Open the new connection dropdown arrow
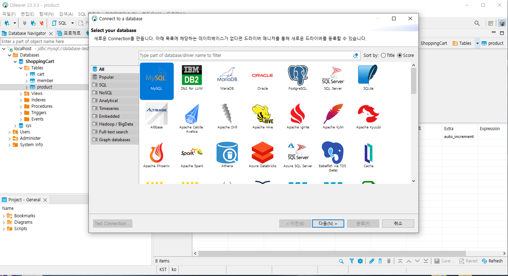 pyautogui.click(x=15, y=23)
